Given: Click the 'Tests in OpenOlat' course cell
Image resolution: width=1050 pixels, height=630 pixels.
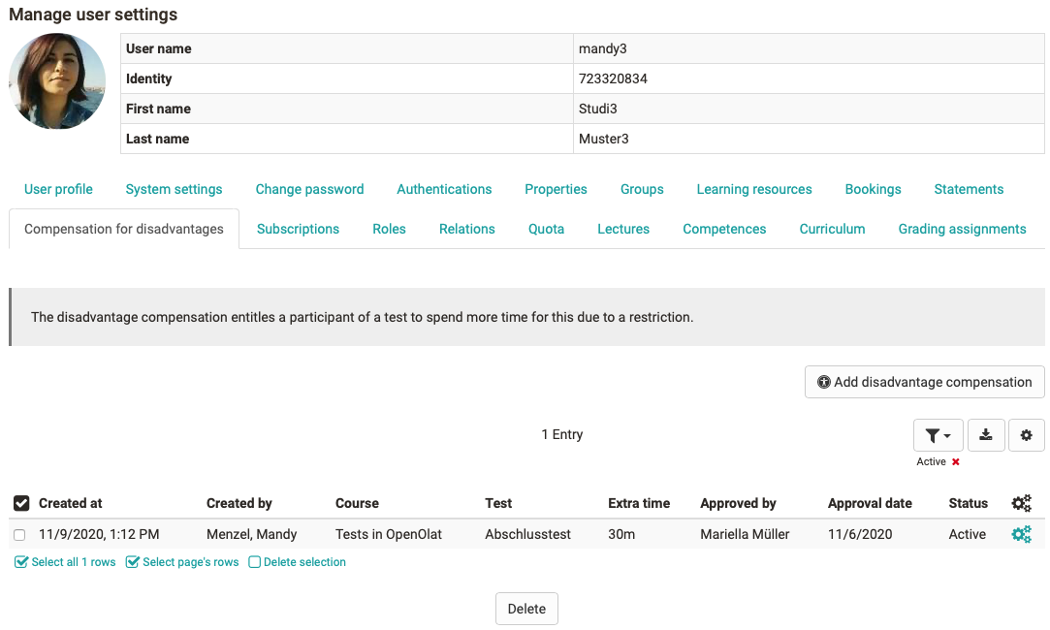Looking at the screenshot, I should (x=389, y=534).
